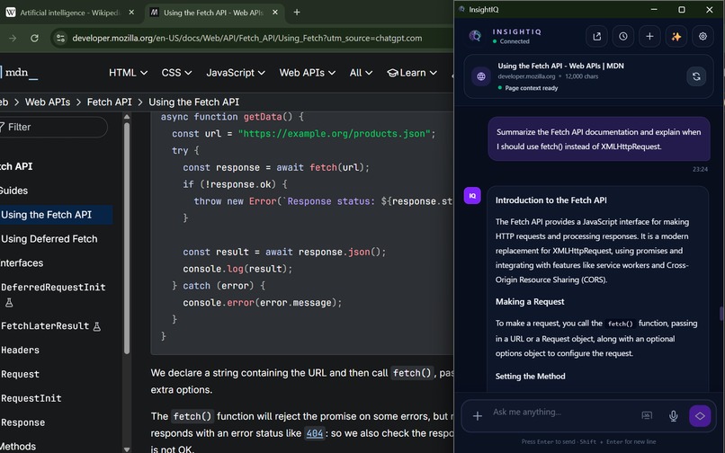The height and width of the screenshot is (453, 725).
Task: Maximize the InsightIQ window
Action: tap(682, 9)
